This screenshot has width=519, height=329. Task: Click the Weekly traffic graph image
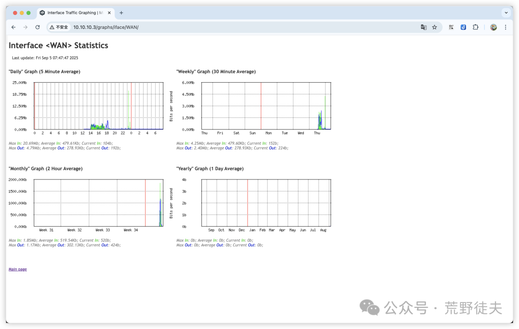point(254,108)
